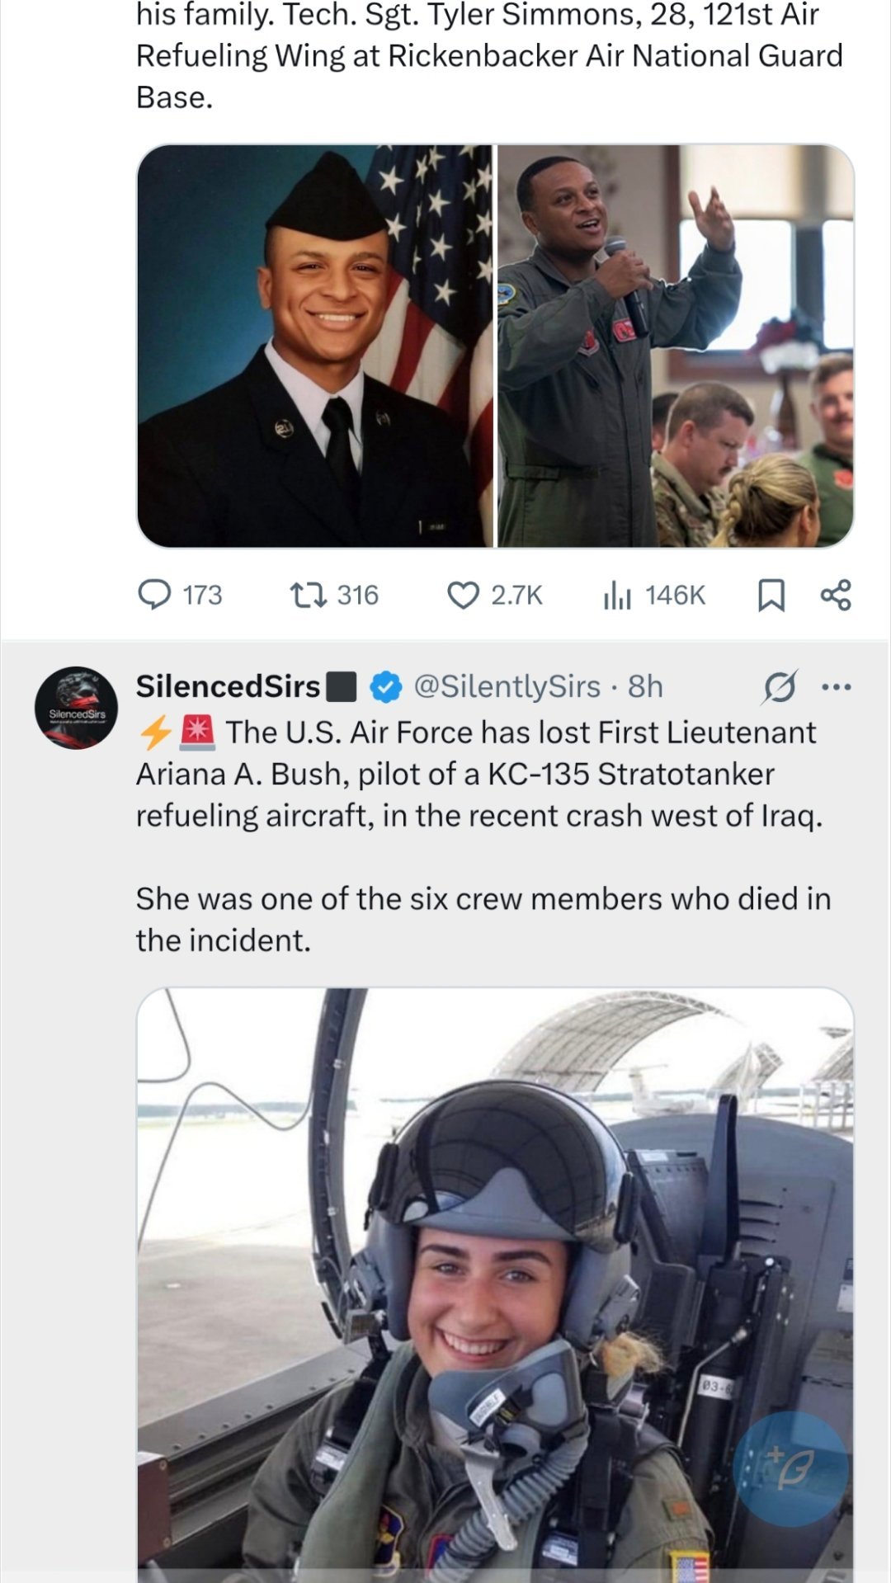Share the tweet via share icon

click(x=836, y=595)
